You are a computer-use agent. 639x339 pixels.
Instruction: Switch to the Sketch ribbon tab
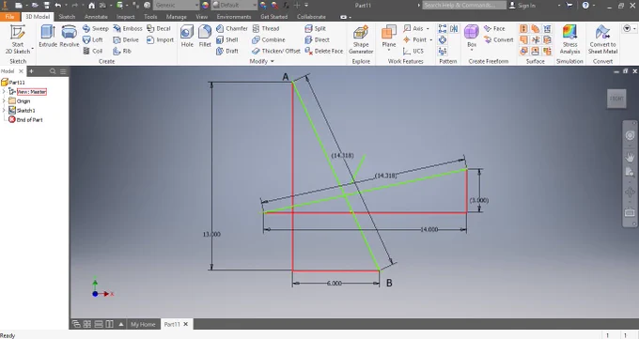[x=67, y=17]
